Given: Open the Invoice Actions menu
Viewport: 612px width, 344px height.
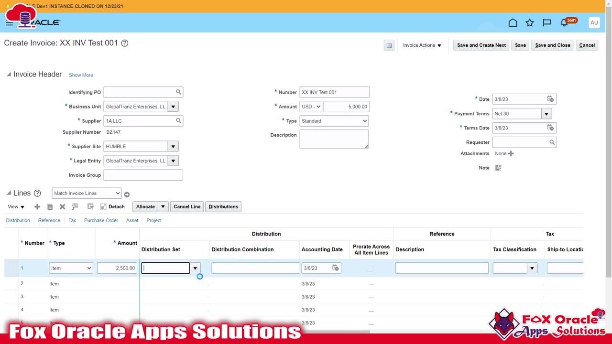Looking at the screenshot, I should tap(422, 45).
